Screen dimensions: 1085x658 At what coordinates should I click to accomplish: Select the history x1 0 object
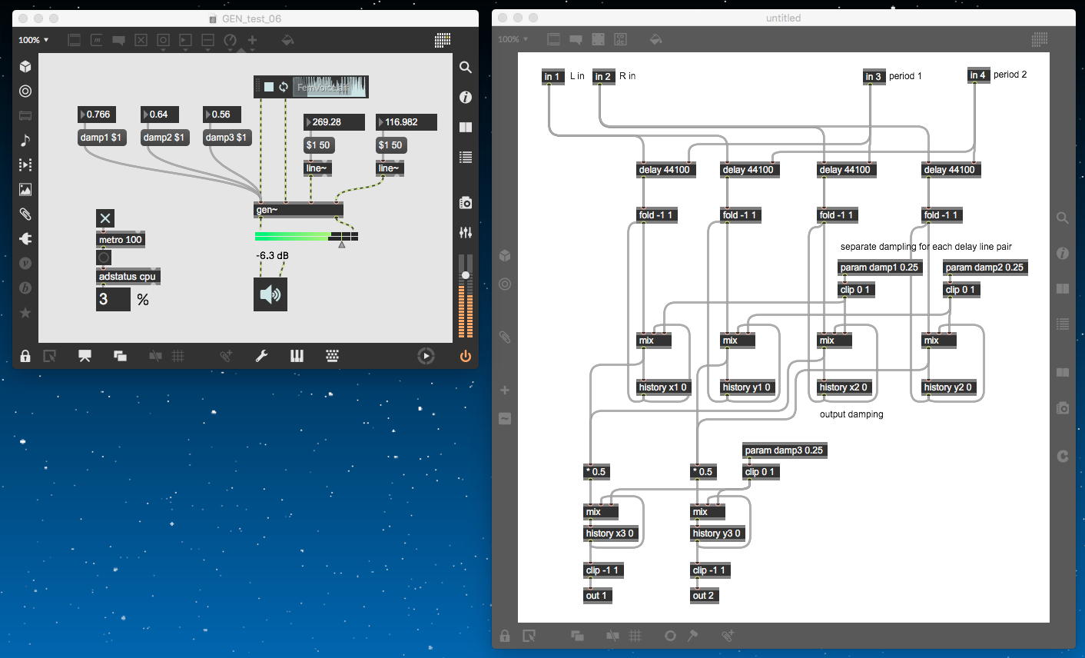click(x=663, y=387)
